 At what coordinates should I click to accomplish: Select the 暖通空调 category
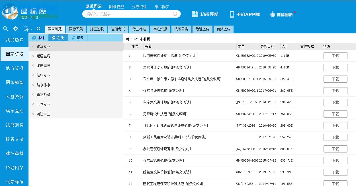tap(76, 56)
